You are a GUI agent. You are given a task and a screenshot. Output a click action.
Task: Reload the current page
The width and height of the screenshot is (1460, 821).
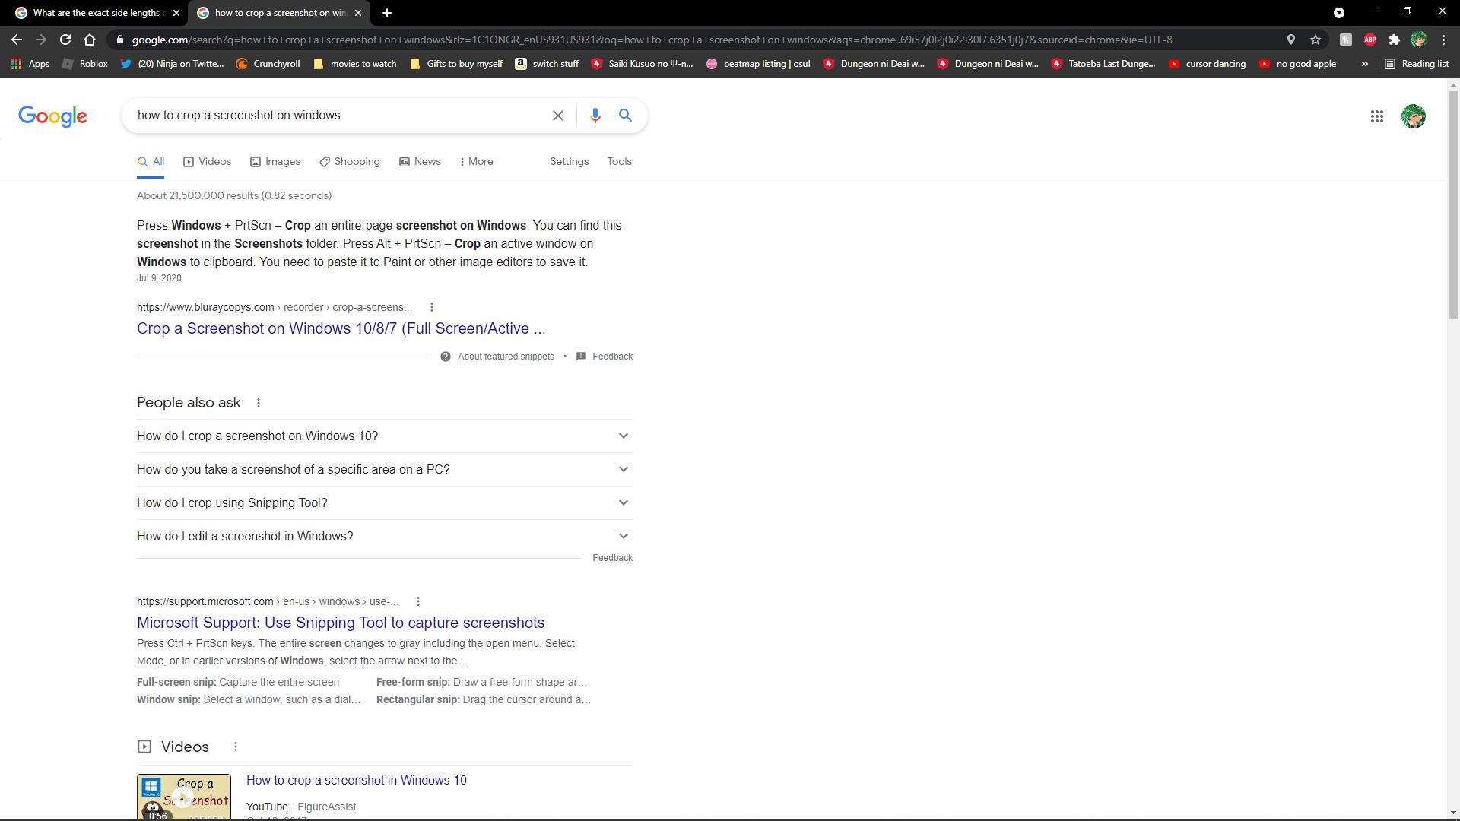pos(65,40)
